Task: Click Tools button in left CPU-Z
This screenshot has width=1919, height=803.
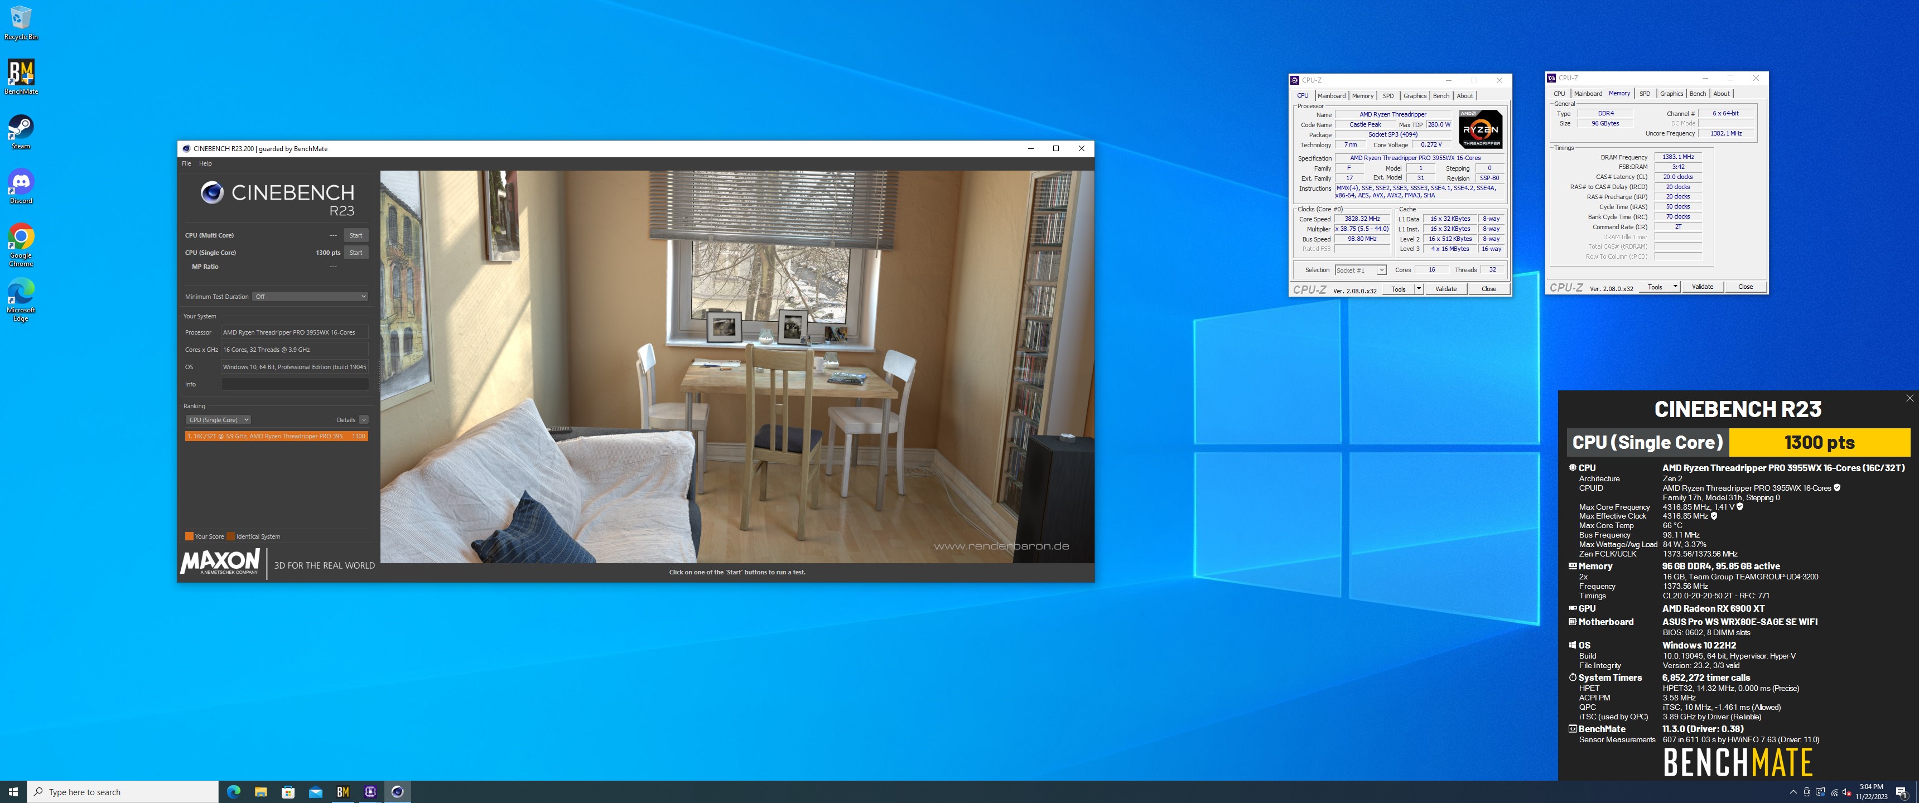Action: tap(1399, 289)
